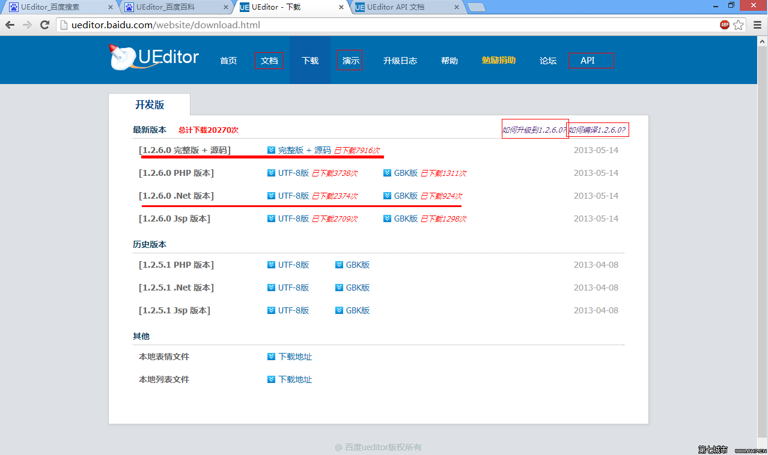
Task: Click download icon for 本地表情文件
Action: pyautogui.click(x=271, y=357)
